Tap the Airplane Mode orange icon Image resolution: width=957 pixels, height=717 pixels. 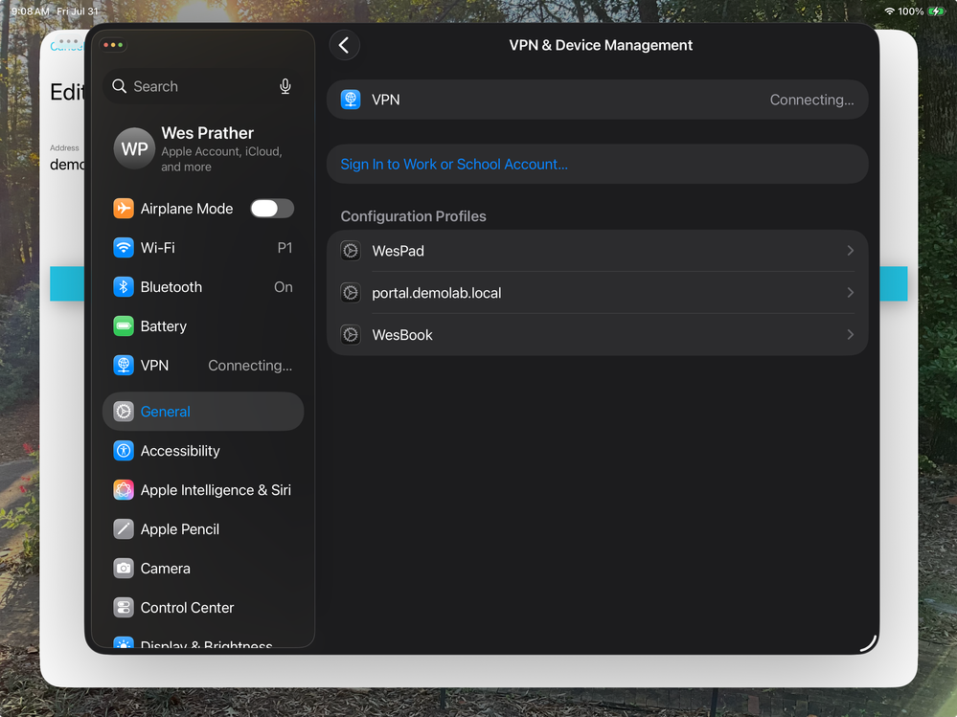pyautogui.click(x=124, y=209)
